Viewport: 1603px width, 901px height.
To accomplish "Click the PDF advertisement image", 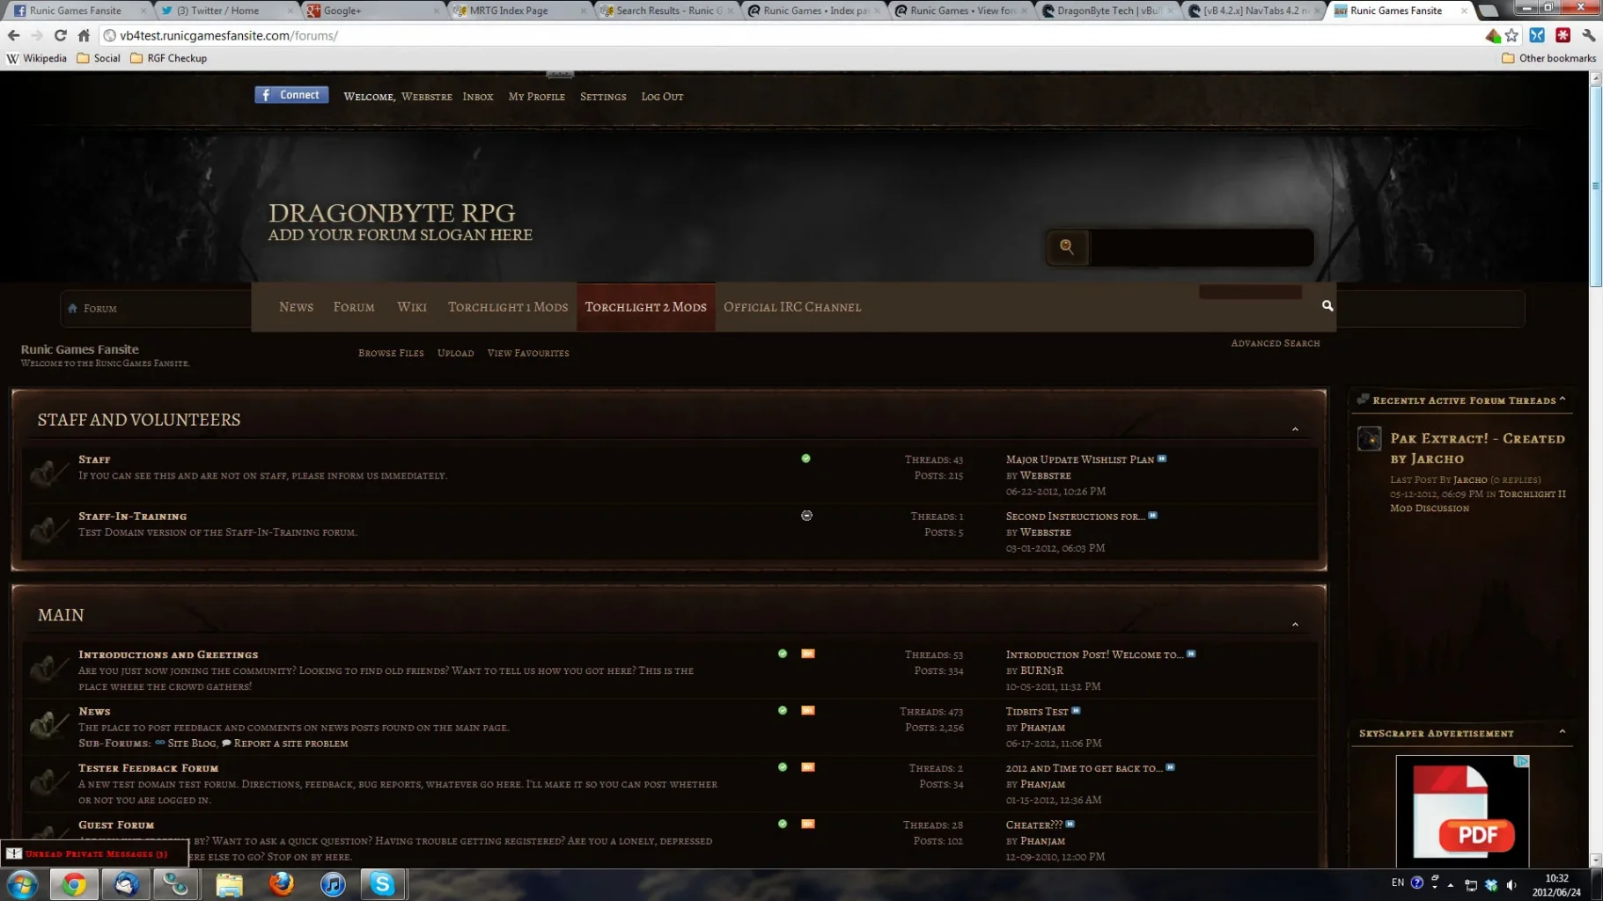I will [x=1462, y=810].
